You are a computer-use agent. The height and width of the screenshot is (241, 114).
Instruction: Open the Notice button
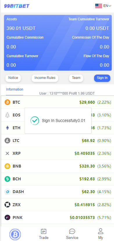[x=13, y=78]
